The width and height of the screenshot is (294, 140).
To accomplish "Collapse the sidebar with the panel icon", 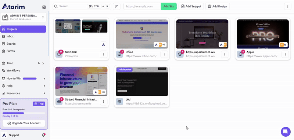I will tap(44, 7).
